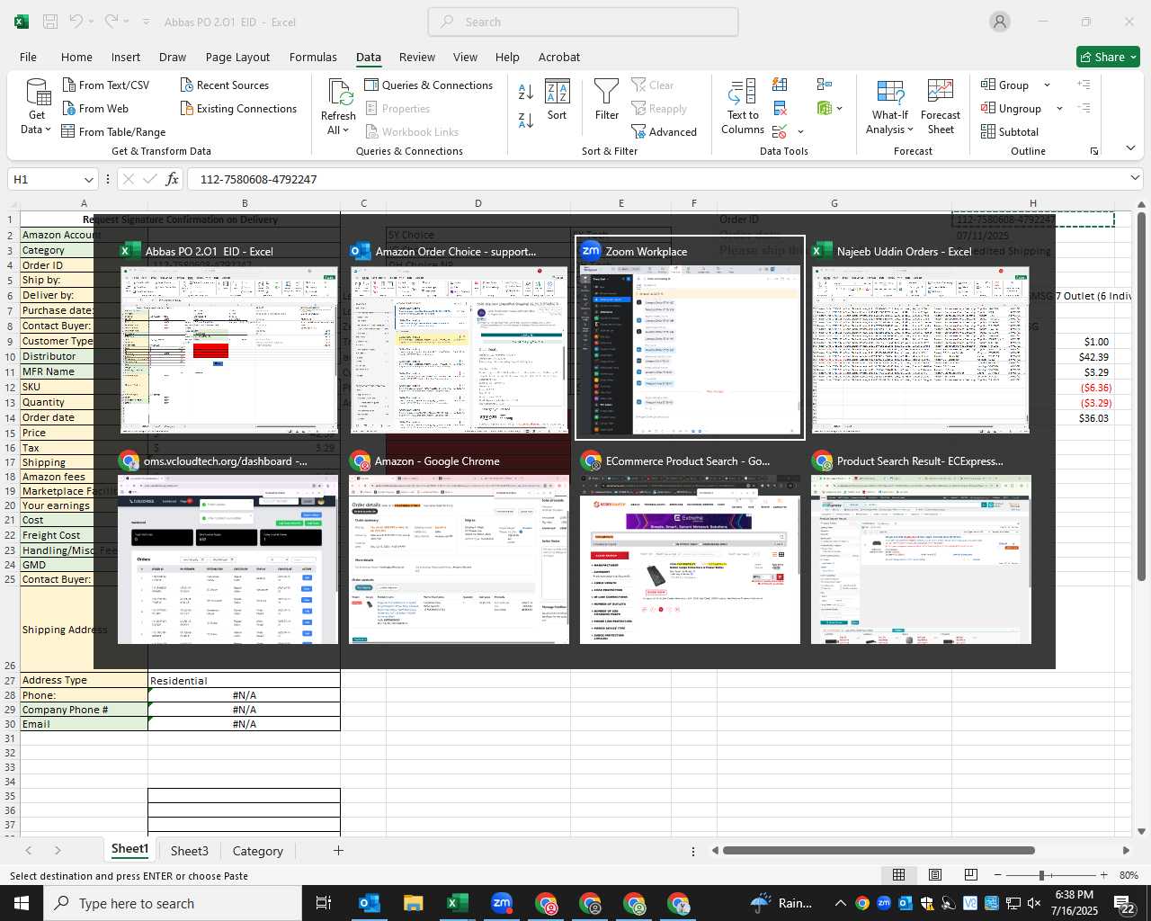The height and width of the screenshot is (921, 1151).
Task: Open the Name Box dropdown arrow
Action: (88, 179)
